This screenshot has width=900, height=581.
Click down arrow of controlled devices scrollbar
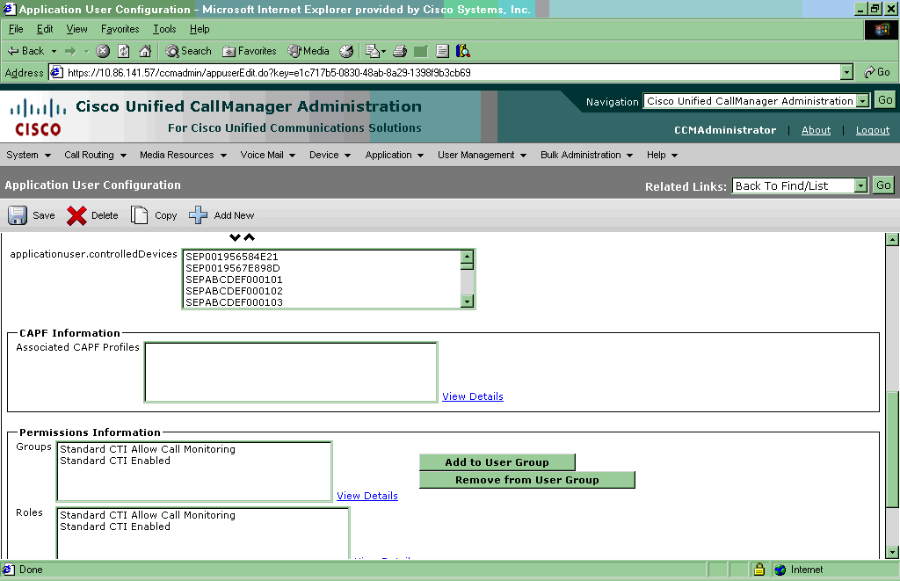468,301
